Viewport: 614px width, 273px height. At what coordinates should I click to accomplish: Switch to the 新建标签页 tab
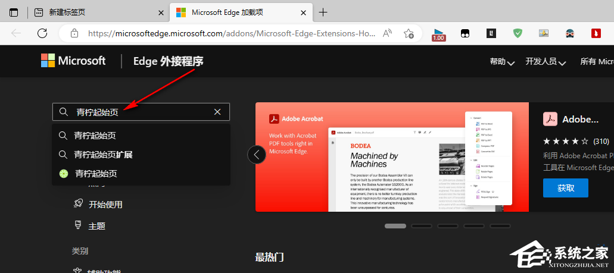[x=98, y=12]
